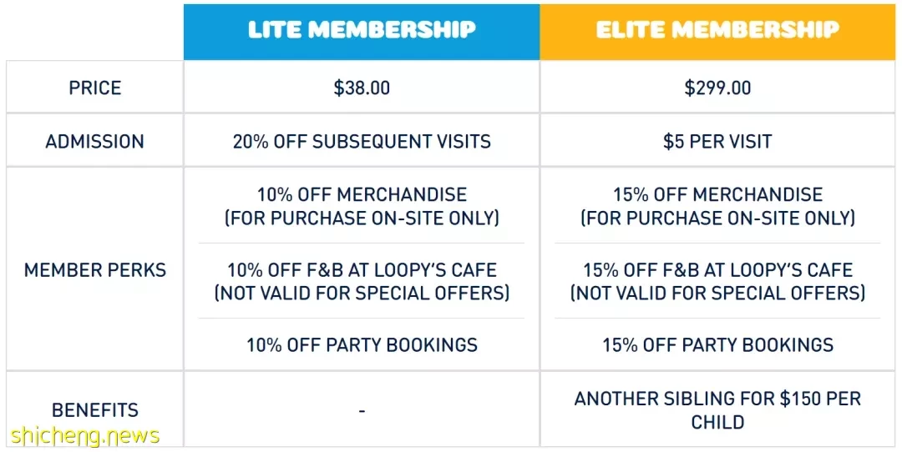
Task: Click the $38.00 Lite price
Action: tap(362, 88)
